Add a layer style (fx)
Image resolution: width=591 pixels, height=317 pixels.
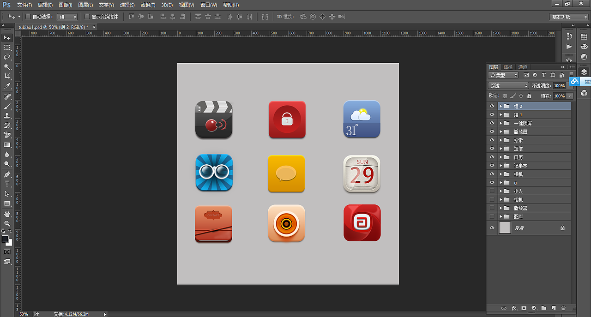pyautogui.click(x=514, y=308)
